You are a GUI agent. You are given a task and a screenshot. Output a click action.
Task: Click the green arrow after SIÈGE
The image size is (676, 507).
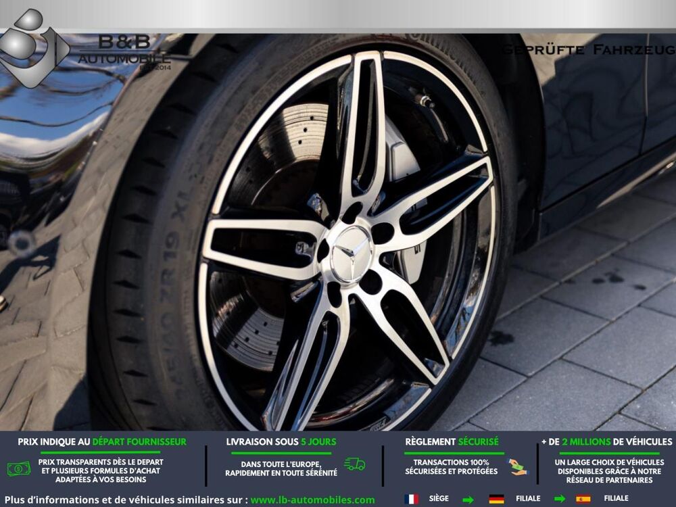click(x=468, y=500)
